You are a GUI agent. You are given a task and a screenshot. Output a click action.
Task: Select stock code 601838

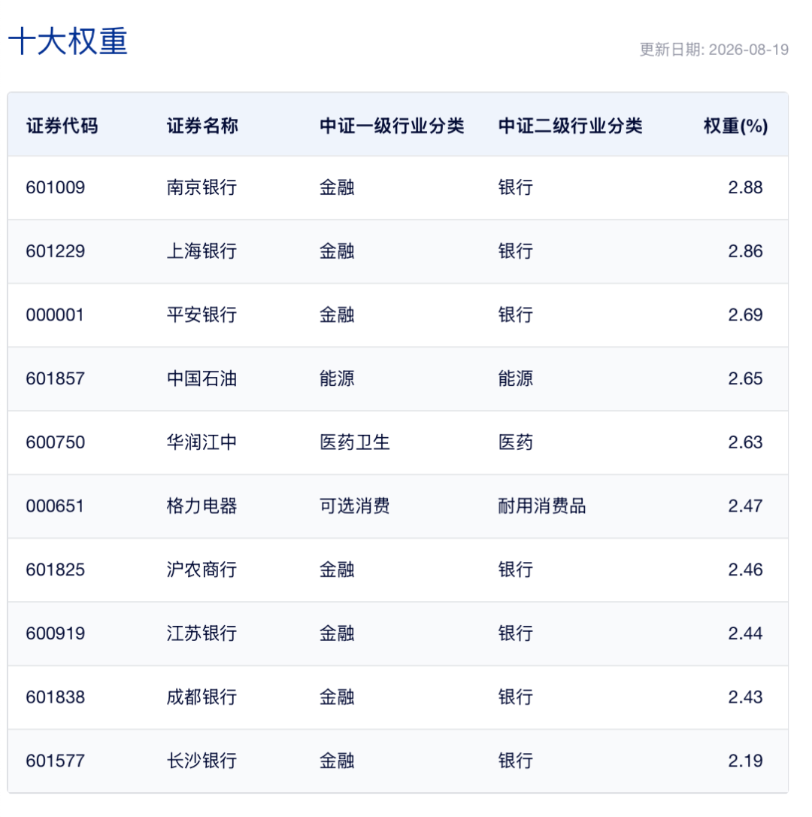(x=55, y=697)
